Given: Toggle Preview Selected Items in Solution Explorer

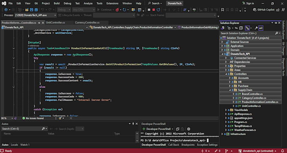Looking at the screenshot, I should (261, 28).
